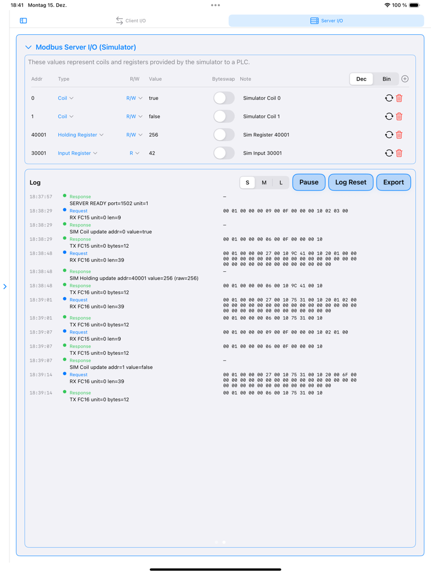Tap the three-dot multitasking menu at top
Viewport: 431px width, 574px height.
(215, 5)
